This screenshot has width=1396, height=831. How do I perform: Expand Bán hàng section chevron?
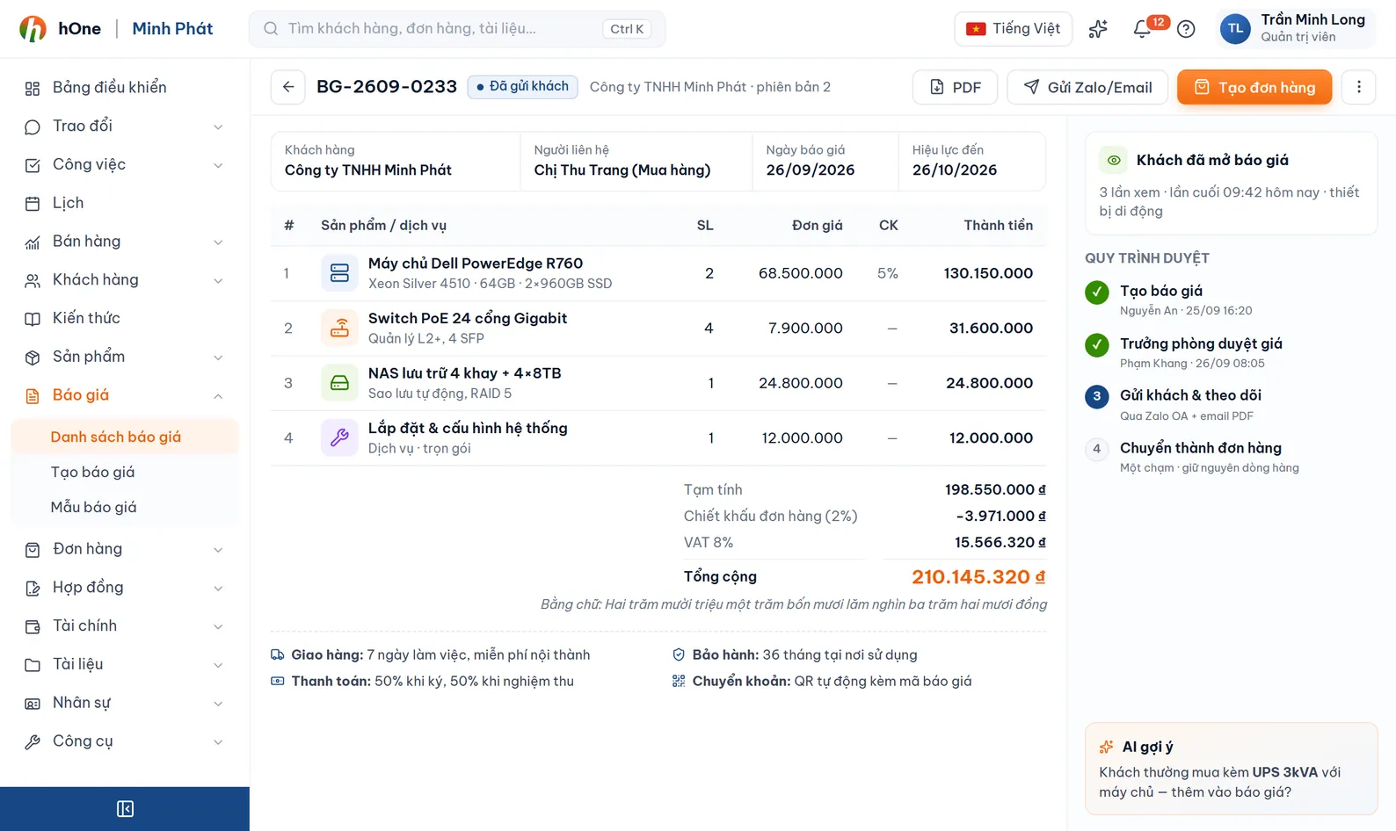tap(218, 242)
